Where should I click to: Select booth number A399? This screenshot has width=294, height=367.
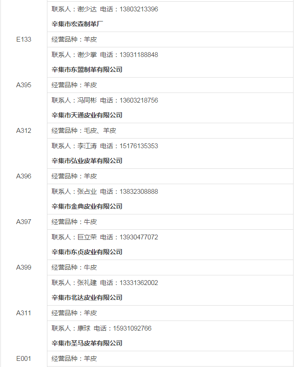pos(24,267)
